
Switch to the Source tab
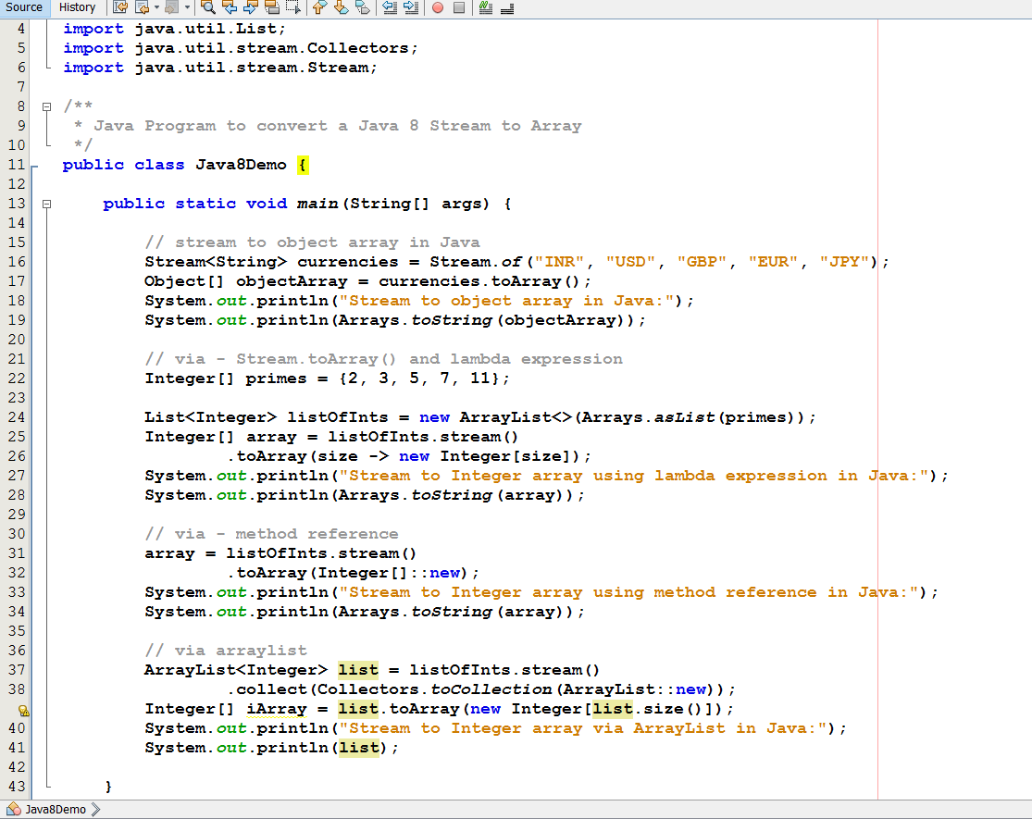[23, 7]
